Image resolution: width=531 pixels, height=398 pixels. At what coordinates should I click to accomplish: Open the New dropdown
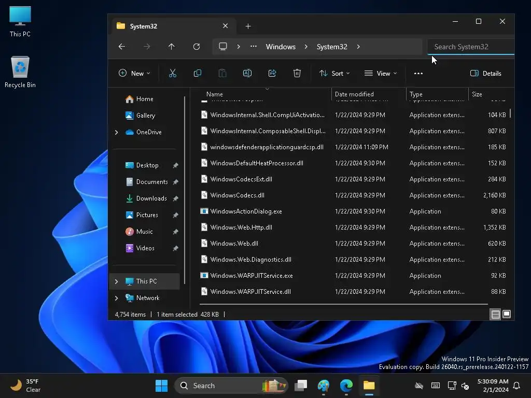click(x=134, y=73)
